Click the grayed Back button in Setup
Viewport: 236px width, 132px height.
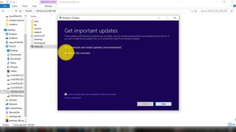point(145,104)
